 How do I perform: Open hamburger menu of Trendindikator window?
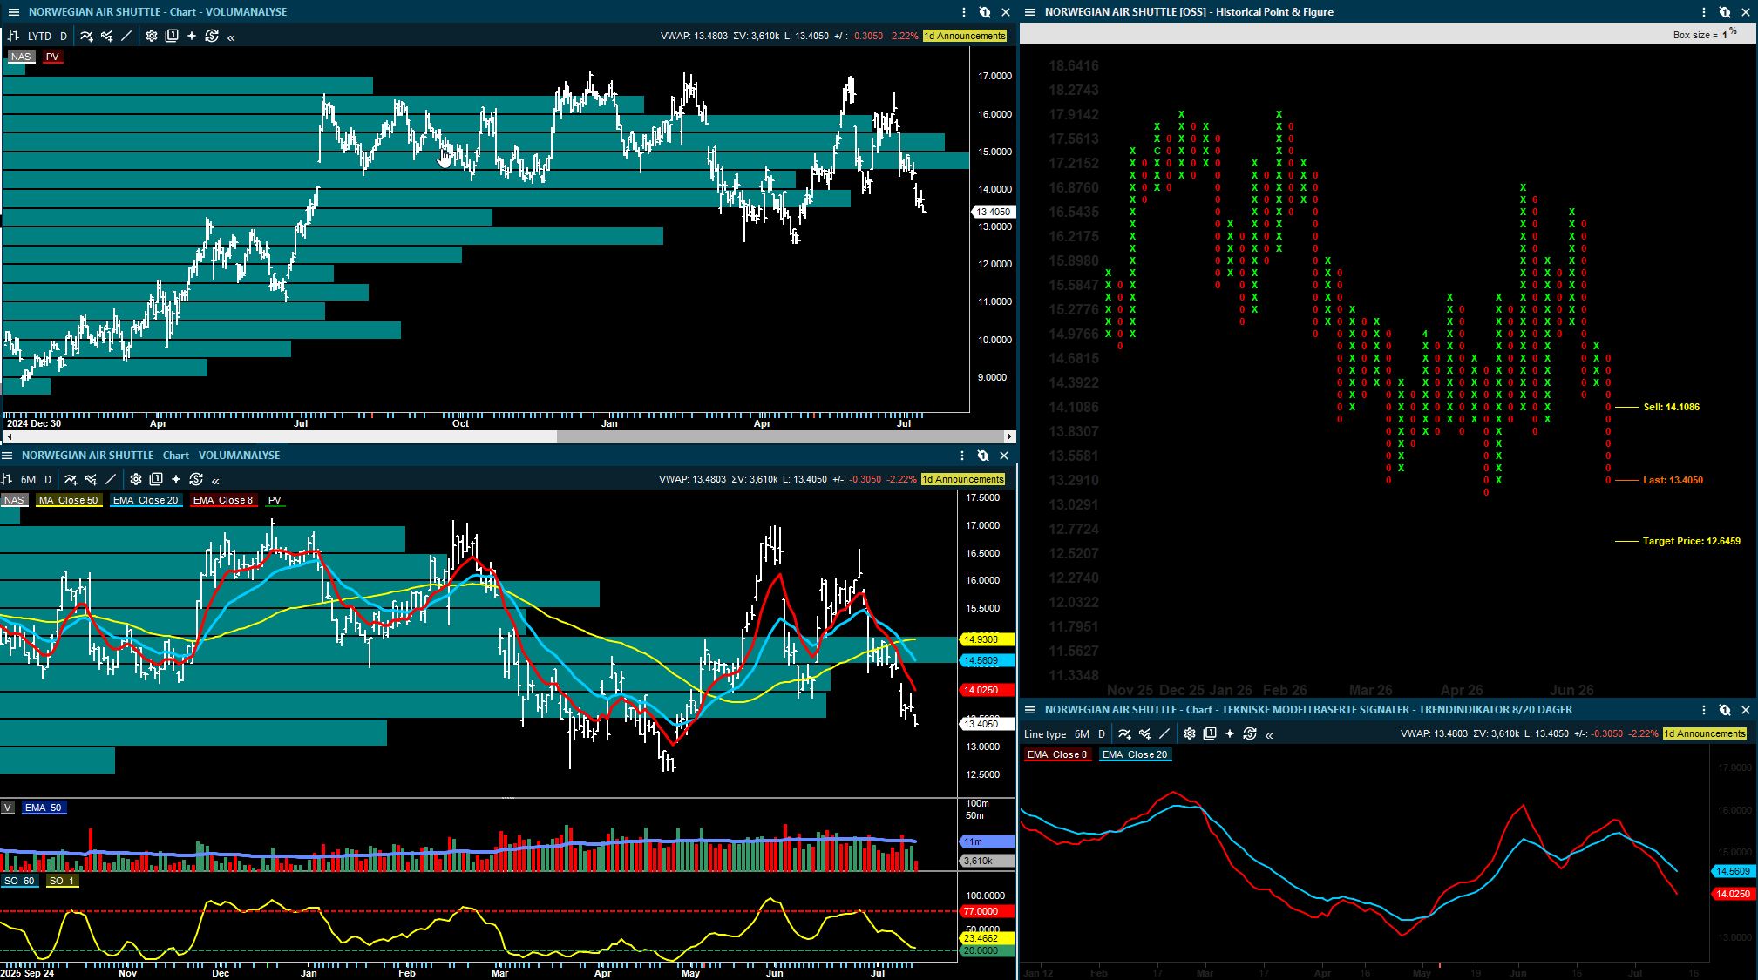point(1029,710)
